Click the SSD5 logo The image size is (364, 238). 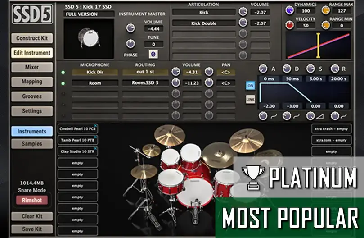tap(32, 14)
